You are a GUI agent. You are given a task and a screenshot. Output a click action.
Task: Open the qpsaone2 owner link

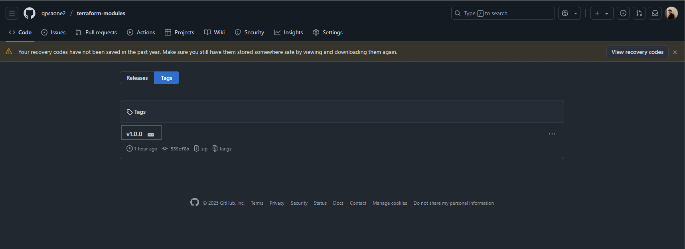point(53,13)
